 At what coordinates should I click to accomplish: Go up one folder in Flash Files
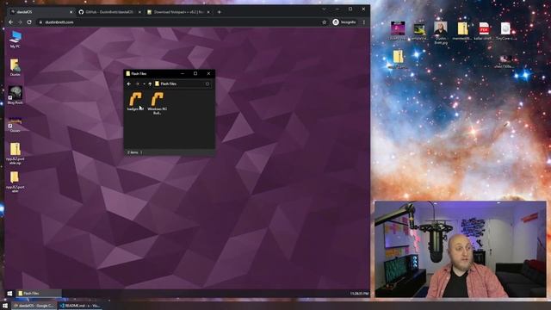tap(150, 84)
